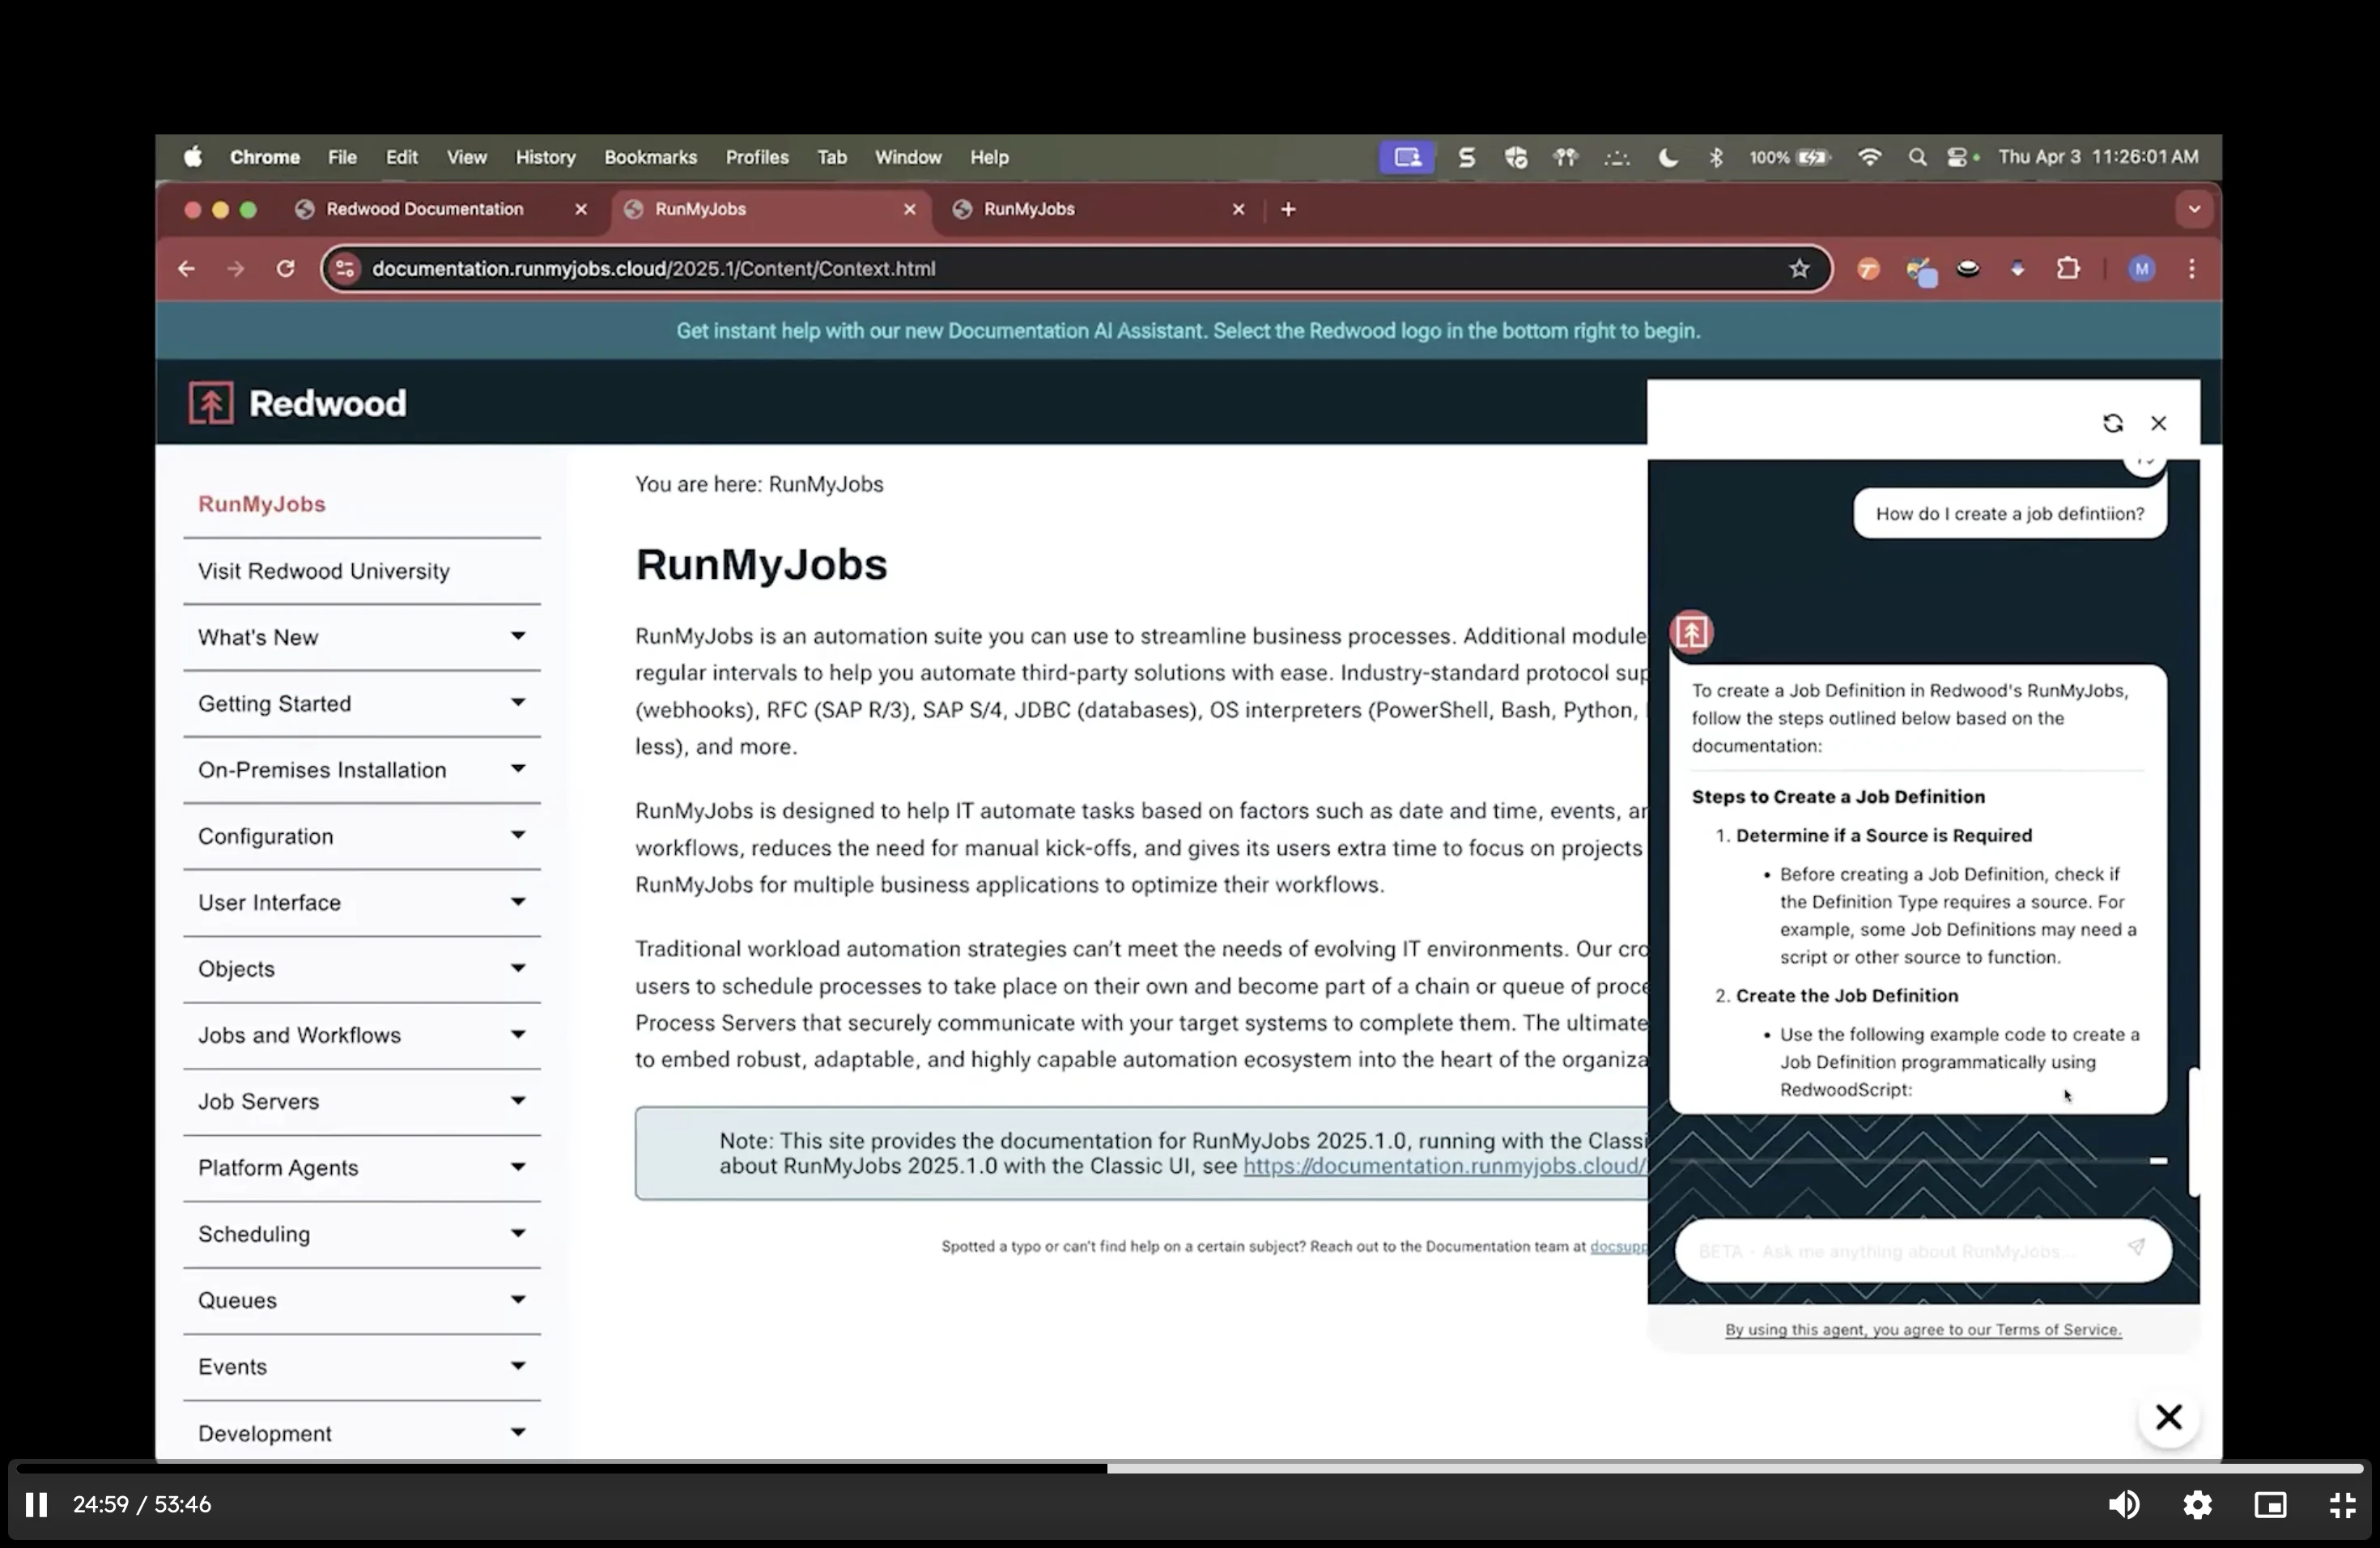Screen dimensions: 2380x1548
Task: Toggle Do Not Disturb moon icon
Action: point(1667,157)
